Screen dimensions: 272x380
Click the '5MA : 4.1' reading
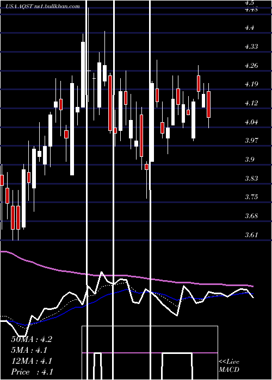[x=29, y=350]
